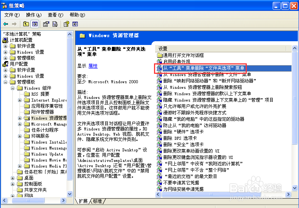Screen dimensions: 299x208
Task: Click the 通用打开文件对话框 folder icon
Action: pyautogui.click(x=159, y=55)
